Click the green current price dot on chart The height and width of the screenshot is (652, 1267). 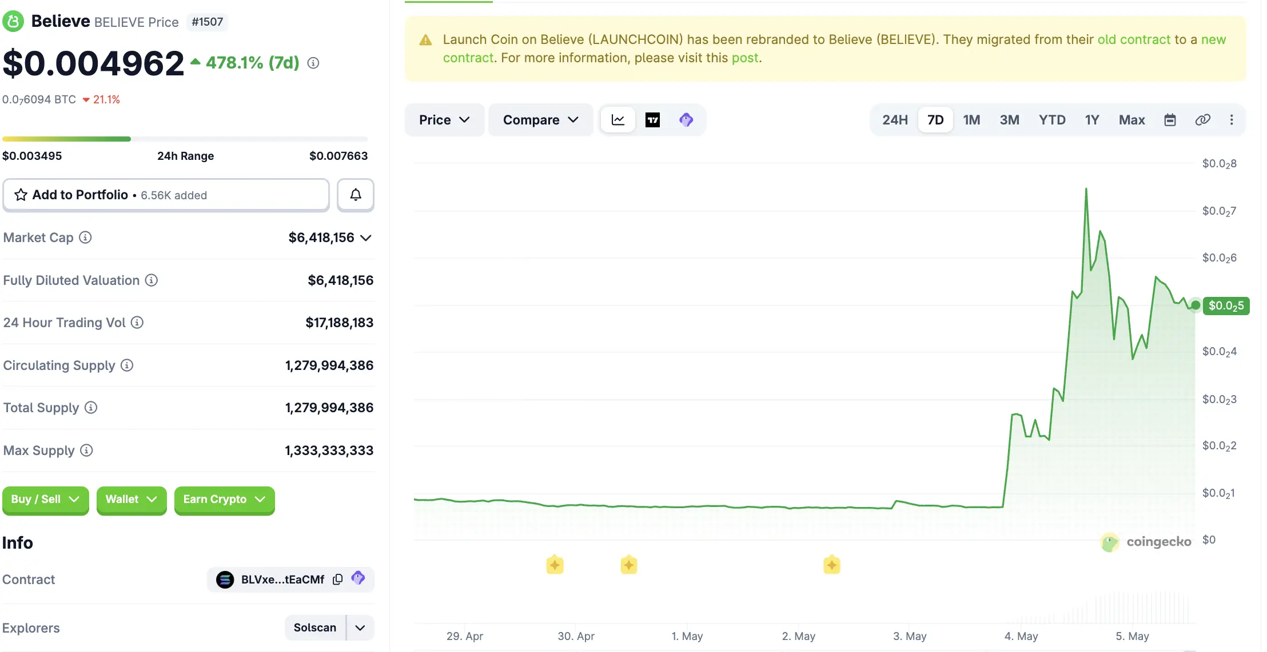1196,305
